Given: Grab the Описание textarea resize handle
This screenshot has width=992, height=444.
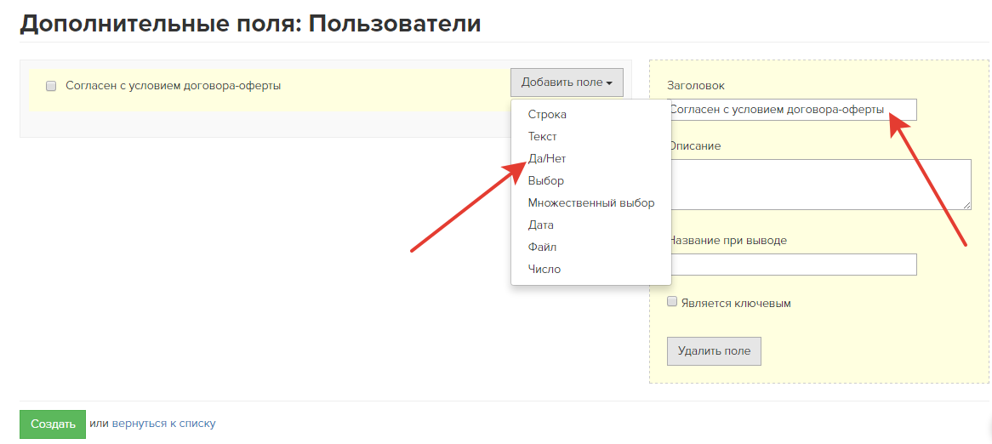Looking at the screenshot, I should (x=967, y=205).
